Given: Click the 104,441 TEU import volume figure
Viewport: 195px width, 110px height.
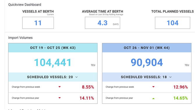Looking at the screenshot, I should click(x=53, y=63).
